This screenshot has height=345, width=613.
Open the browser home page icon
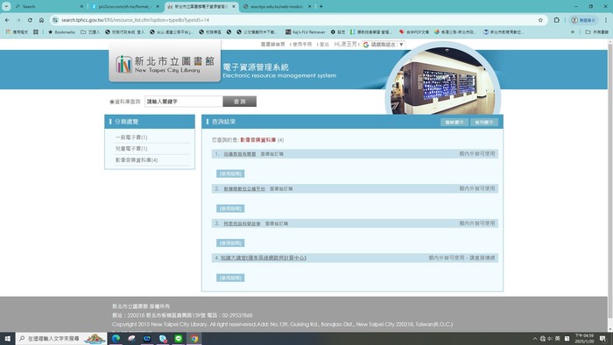pos(41,20)
